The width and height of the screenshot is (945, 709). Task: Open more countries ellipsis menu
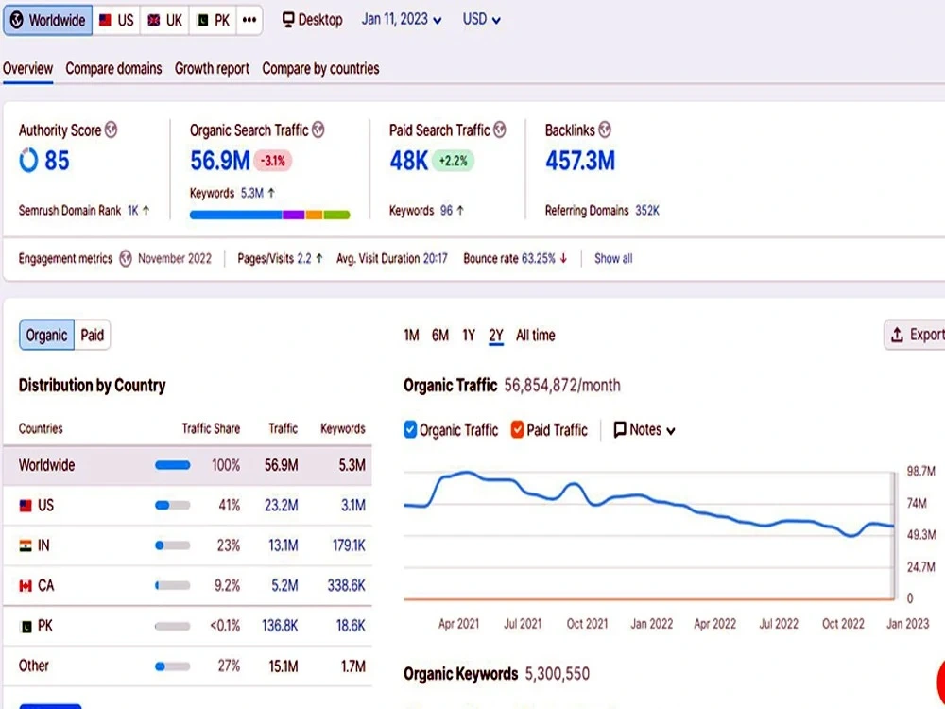click(x=249, y=20)
